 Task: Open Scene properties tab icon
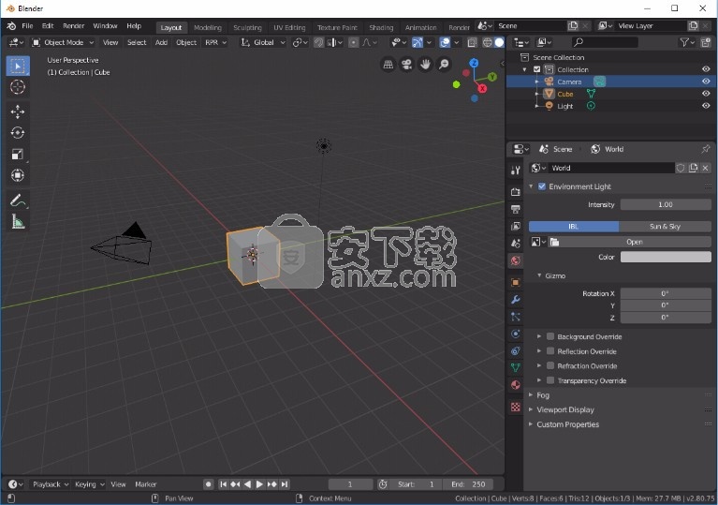(516, 244)
